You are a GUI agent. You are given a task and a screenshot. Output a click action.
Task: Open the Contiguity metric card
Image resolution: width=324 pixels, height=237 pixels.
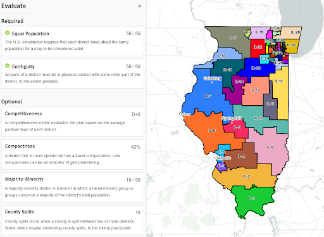click(x=73, y=74)
